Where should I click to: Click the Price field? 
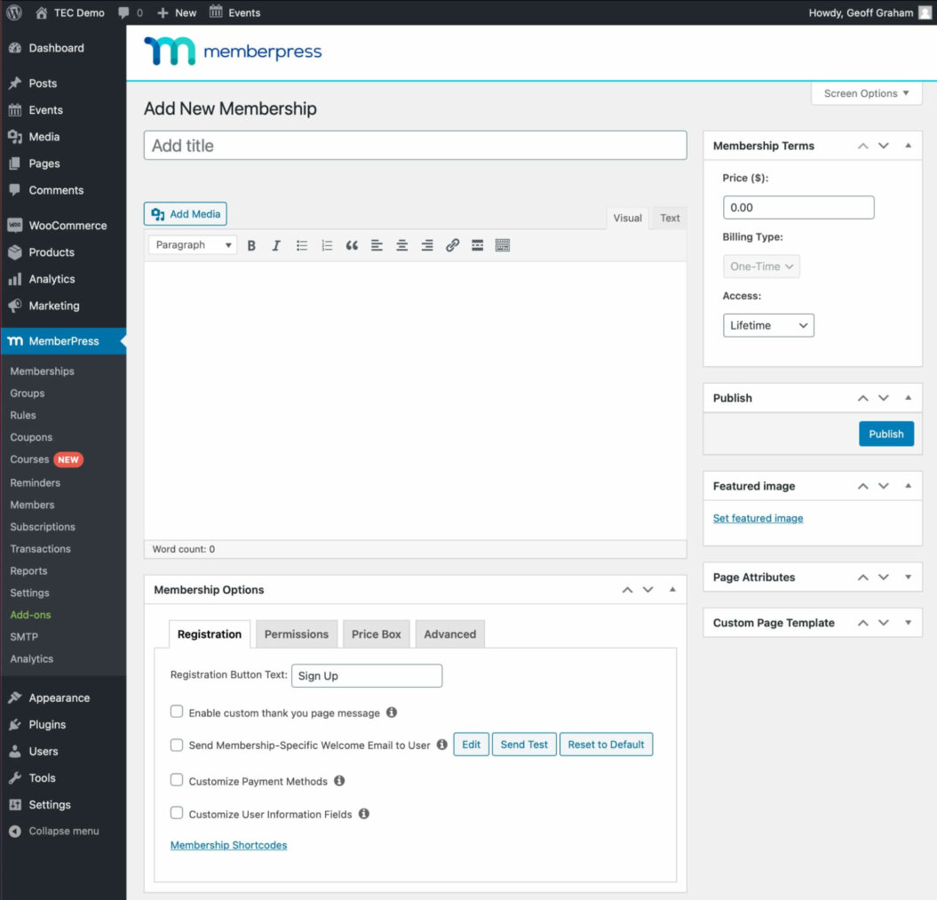tap(798, 207)
